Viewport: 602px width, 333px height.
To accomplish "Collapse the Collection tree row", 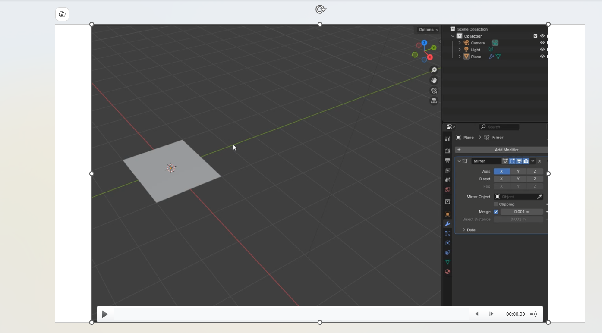I will pyautogui.click(x=453, y=36).
